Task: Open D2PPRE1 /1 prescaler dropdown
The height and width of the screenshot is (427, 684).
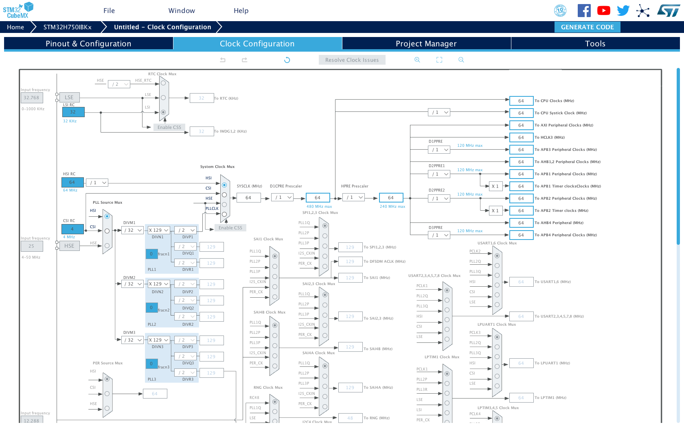Action: click(439, 174)
